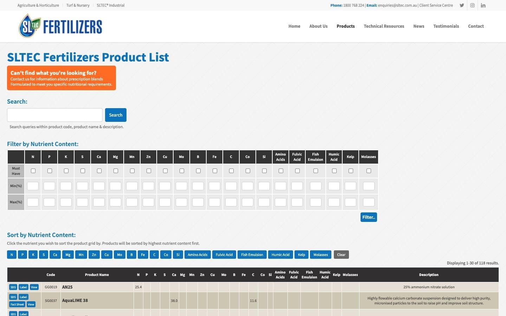The height and width of the screenshot is (316, 506).
Task: Open the SDS for AquaLIME 38
Action: [x=13, y=297]
